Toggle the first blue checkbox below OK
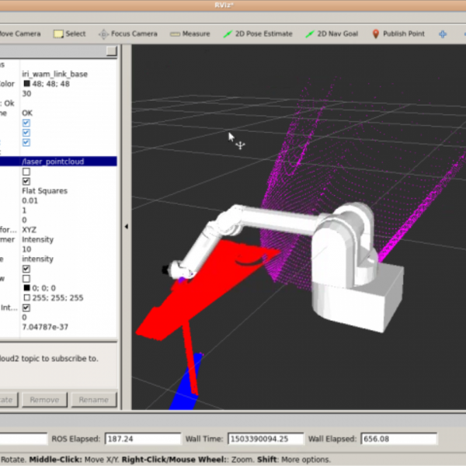 pyautogui.click(x=26, y=123)
